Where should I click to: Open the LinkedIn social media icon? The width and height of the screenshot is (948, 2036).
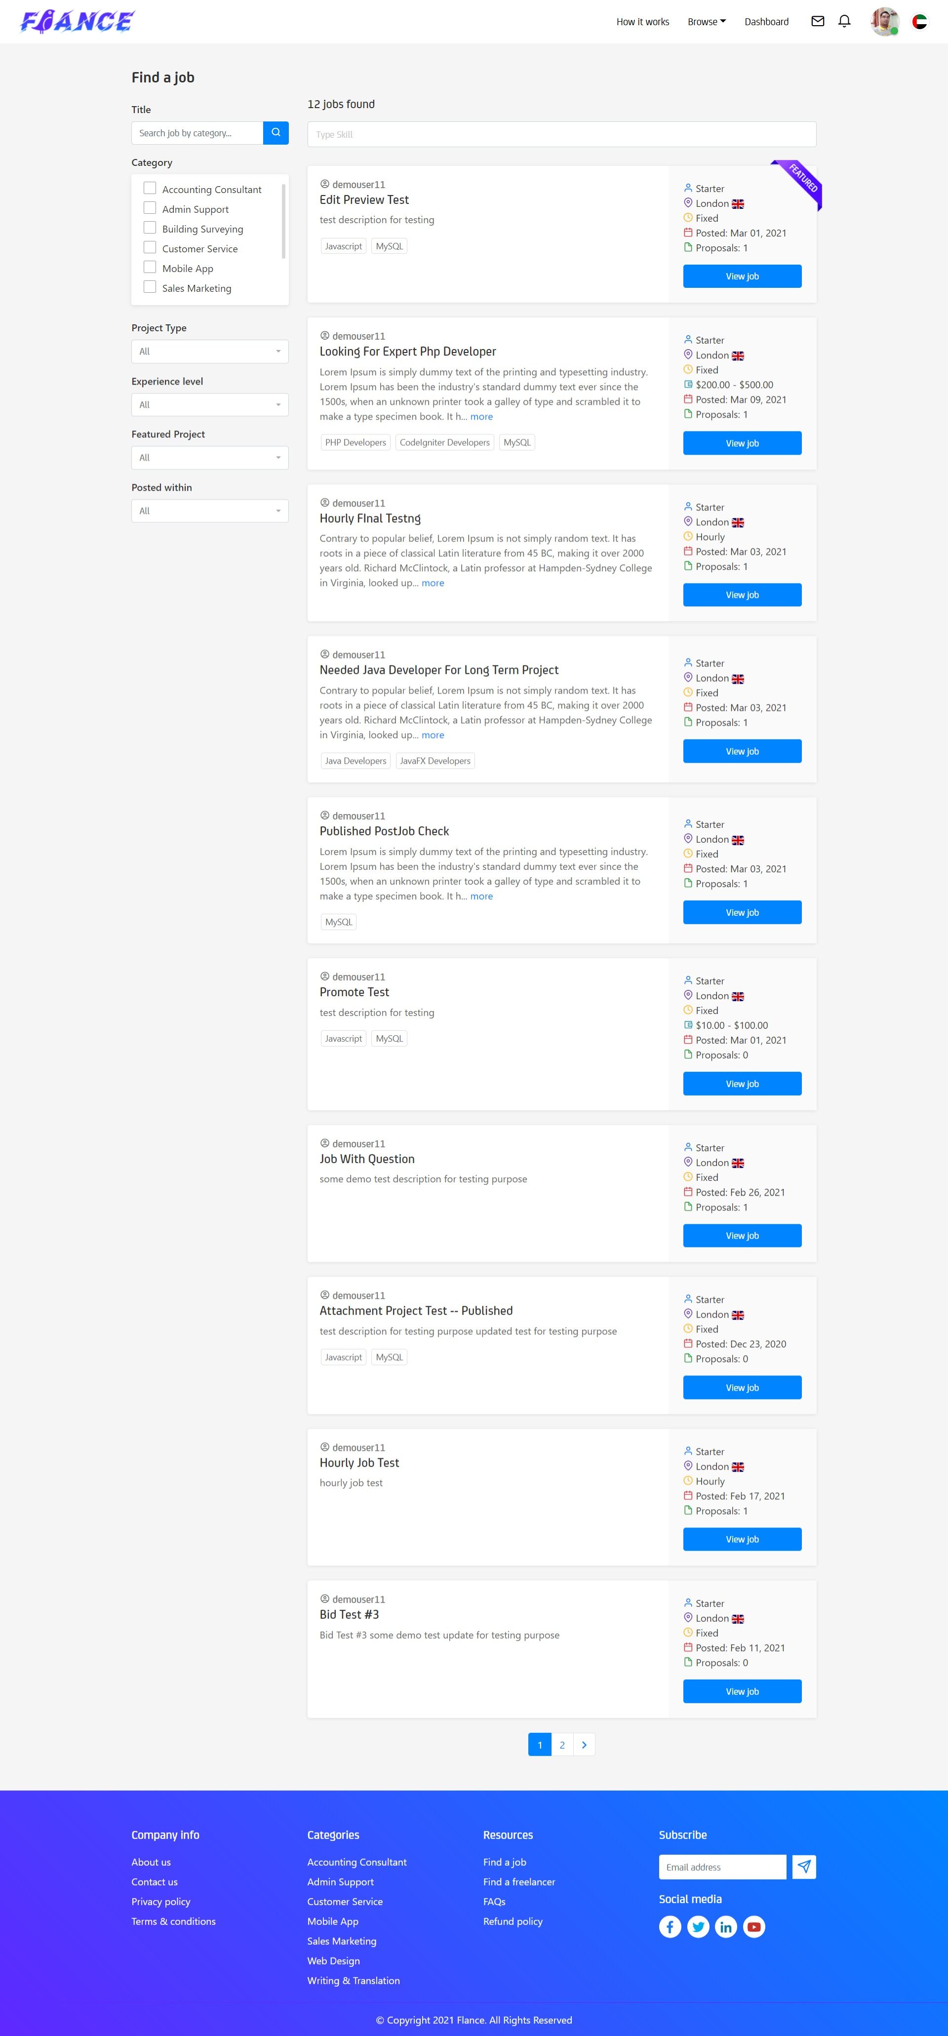click(x=726, y=1927)
